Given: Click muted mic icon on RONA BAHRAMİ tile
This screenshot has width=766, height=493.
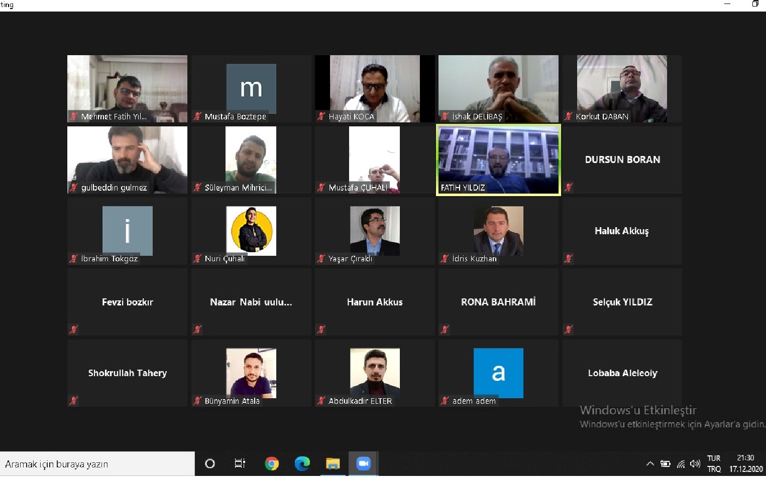Looking at the screenshot, I should (x=445, y=330).
